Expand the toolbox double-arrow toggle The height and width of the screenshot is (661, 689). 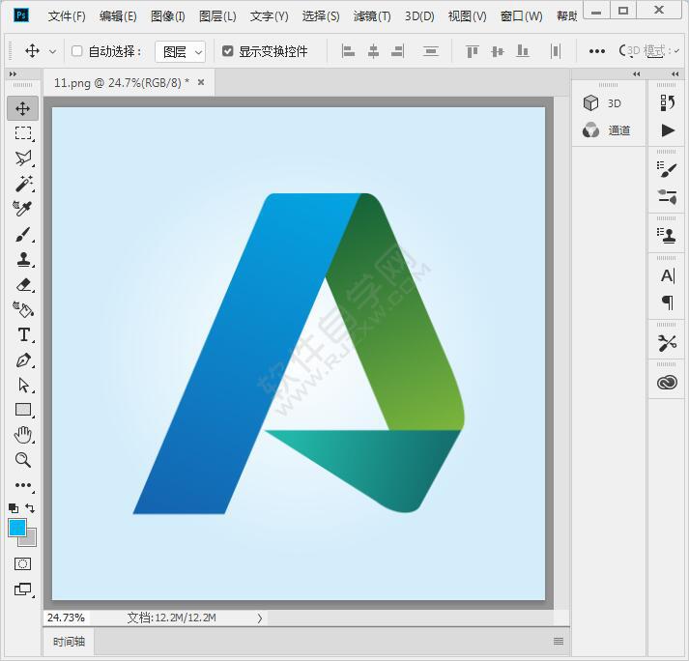(13, 73)
